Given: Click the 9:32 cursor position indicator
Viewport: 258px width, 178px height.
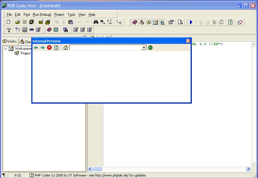Looking at the screenshot, I should 18,175.
